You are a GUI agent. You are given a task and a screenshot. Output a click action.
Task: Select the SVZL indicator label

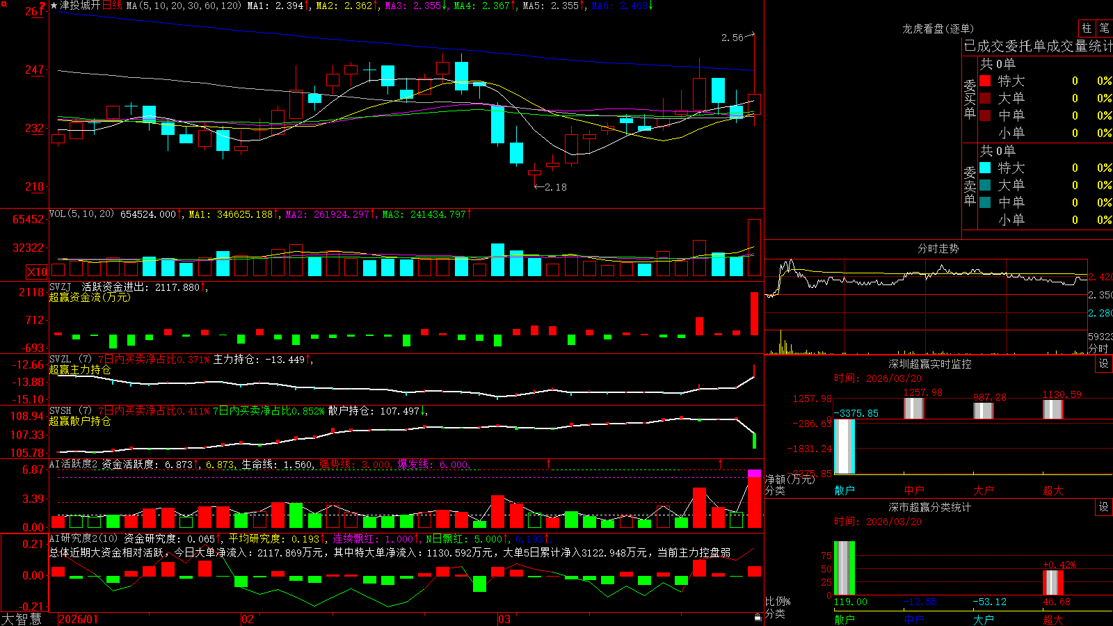[71, 360]
